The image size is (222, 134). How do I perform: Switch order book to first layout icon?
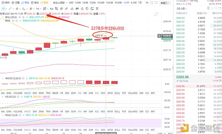click(x=208, y=9)
